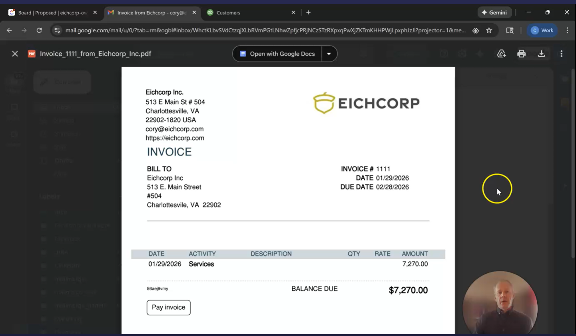Reload the page in Chrome
Image resolution: width=576 pixels, height=336 pixels.
(39, 30)
